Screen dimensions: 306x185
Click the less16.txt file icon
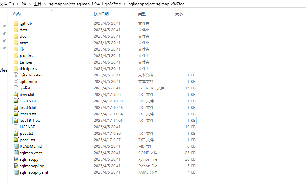(16, 107)
